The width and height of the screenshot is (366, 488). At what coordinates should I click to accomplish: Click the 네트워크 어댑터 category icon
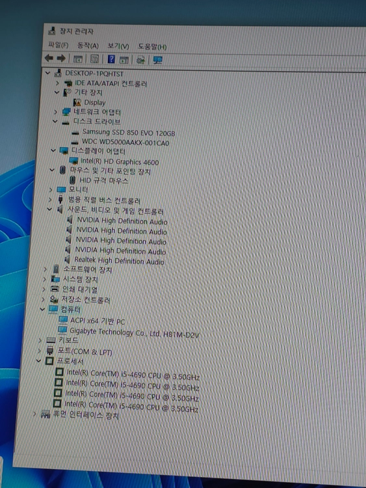pyautogui.click(x=66, y=112)
